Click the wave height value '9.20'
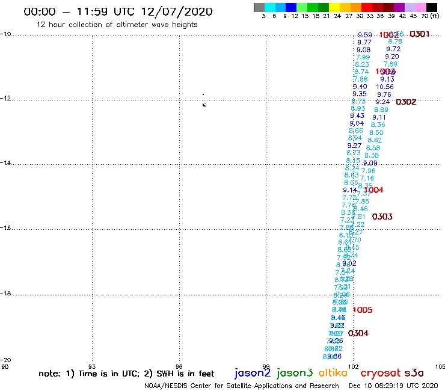 click(x=392, y=57)
